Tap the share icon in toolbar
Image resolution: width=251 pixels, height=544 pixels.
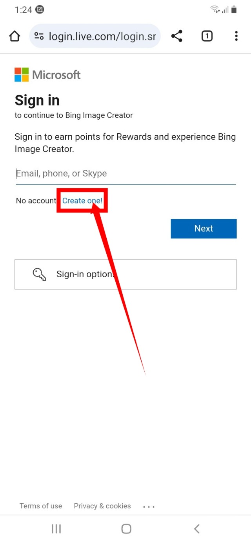pos(177,36)
